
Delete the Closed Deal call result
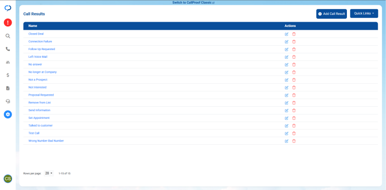point(294,34)
